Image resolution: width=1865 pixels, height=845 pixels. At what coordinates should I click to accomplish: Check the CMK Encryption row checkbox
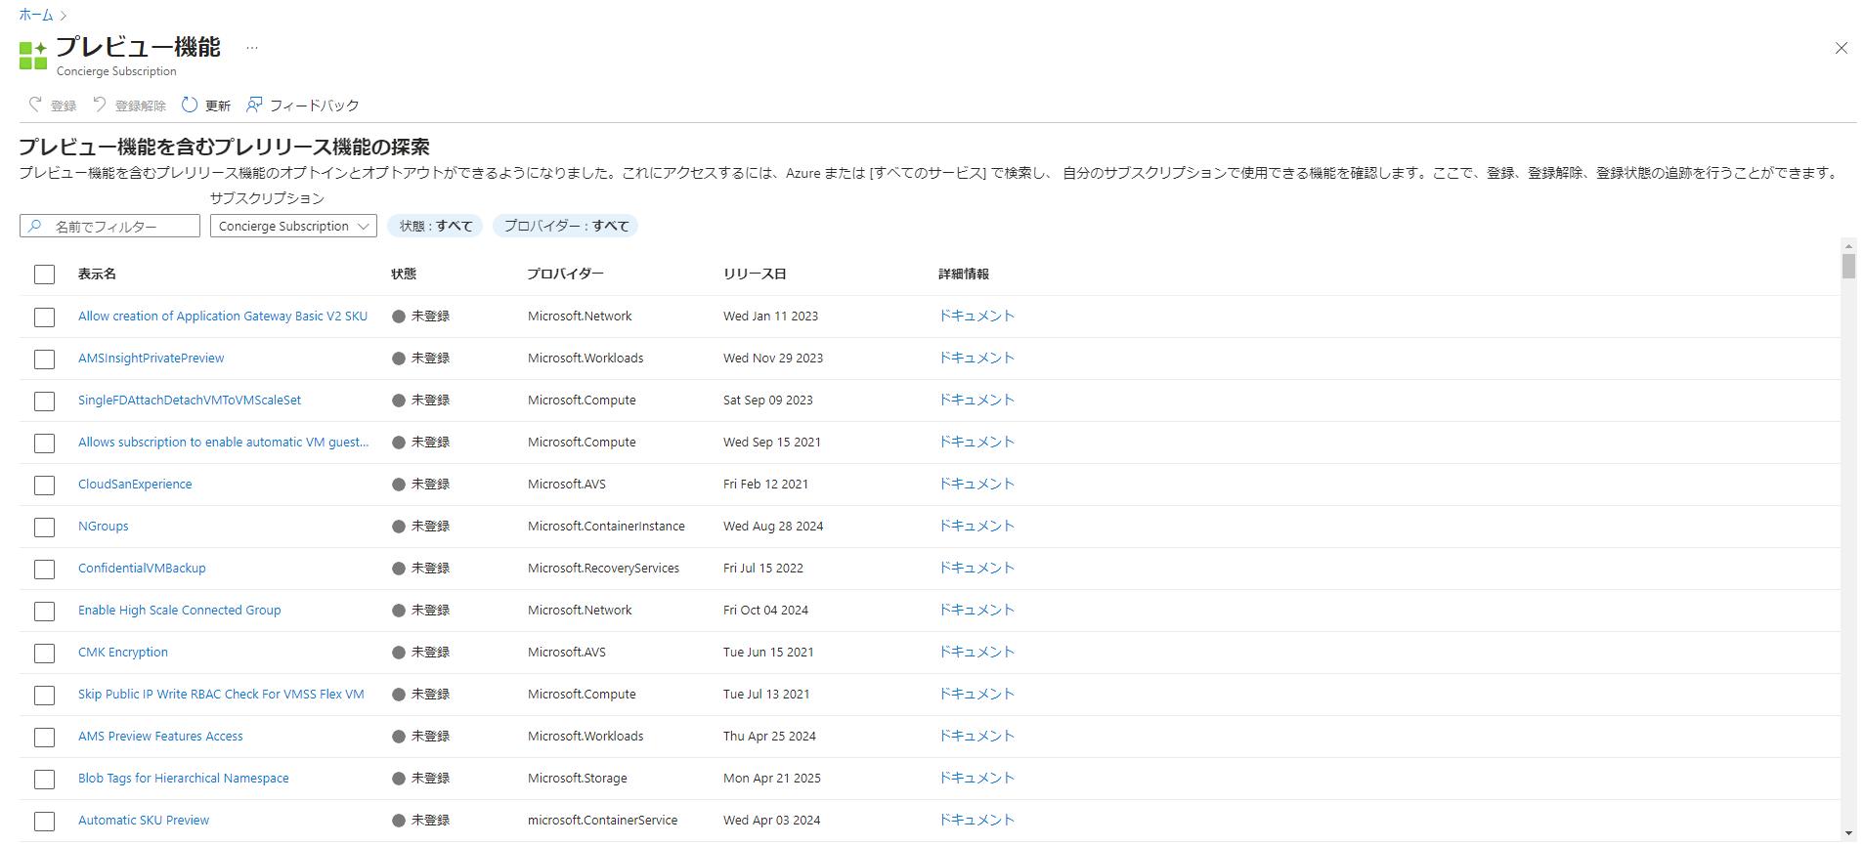coord(45,654)
